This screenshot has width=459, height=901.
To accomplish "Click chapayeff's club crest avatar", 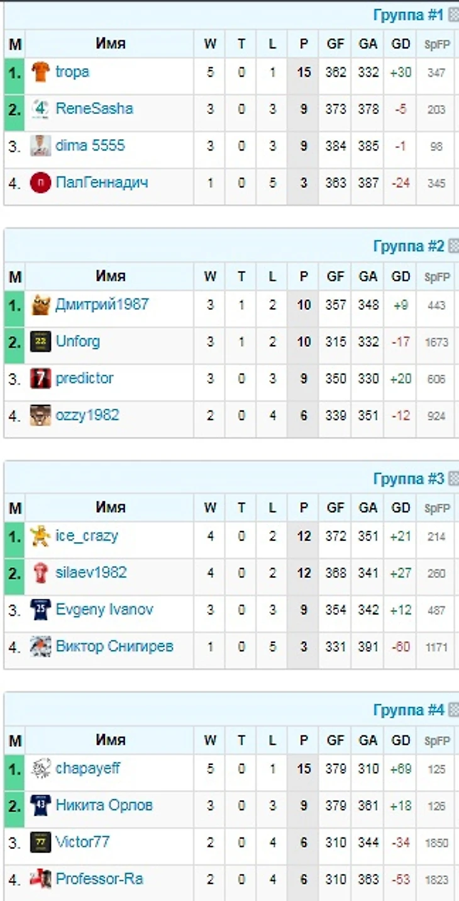I will coord(40,769).
